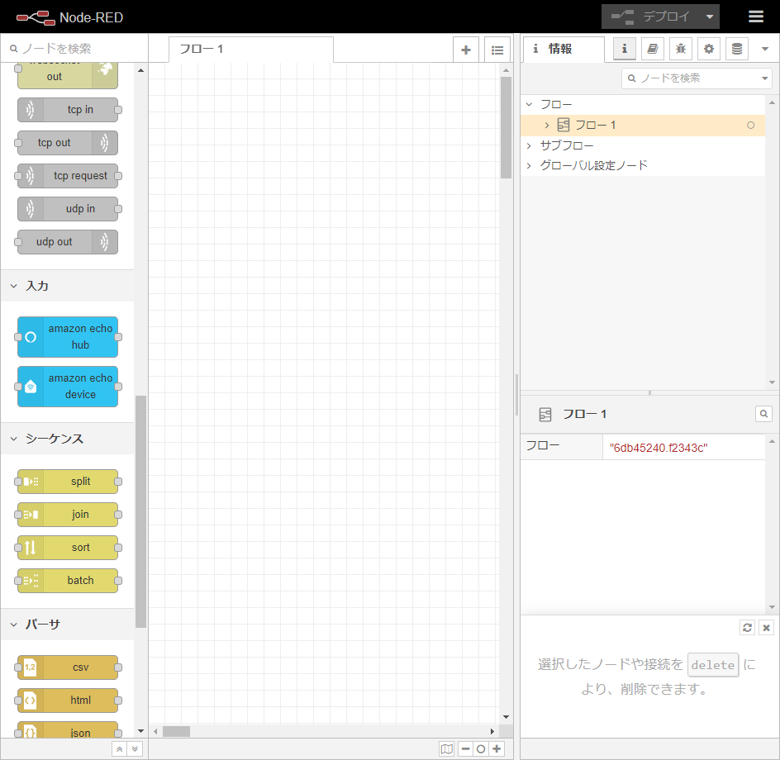Close the tips box
This screenshot has width=780, height=760.
coord(766,628)
